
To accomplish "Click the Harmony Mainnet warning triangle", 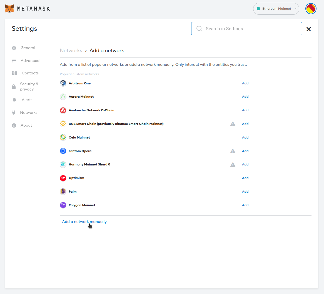I will point(233,165).
